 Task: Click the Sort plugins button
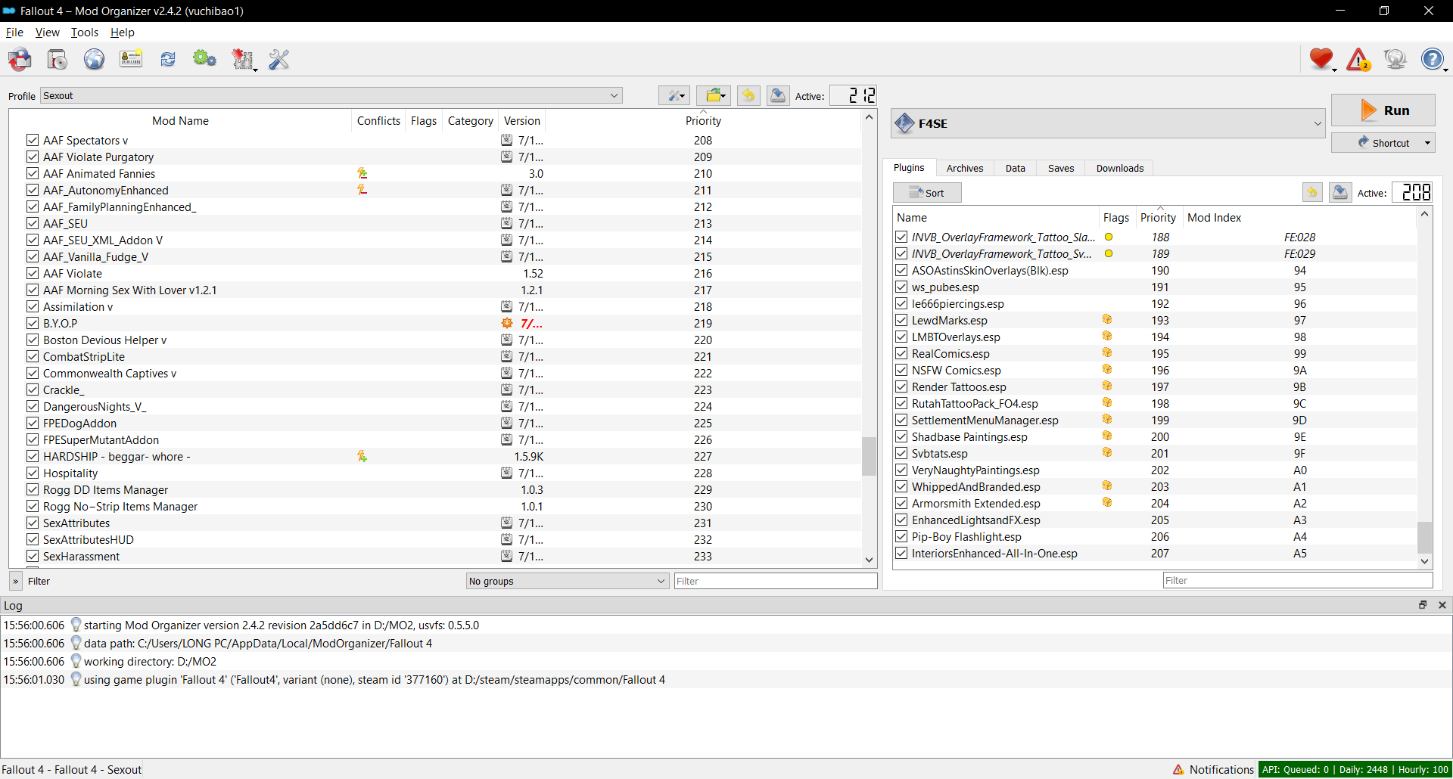pyautogui.click(x=927, y=193)
